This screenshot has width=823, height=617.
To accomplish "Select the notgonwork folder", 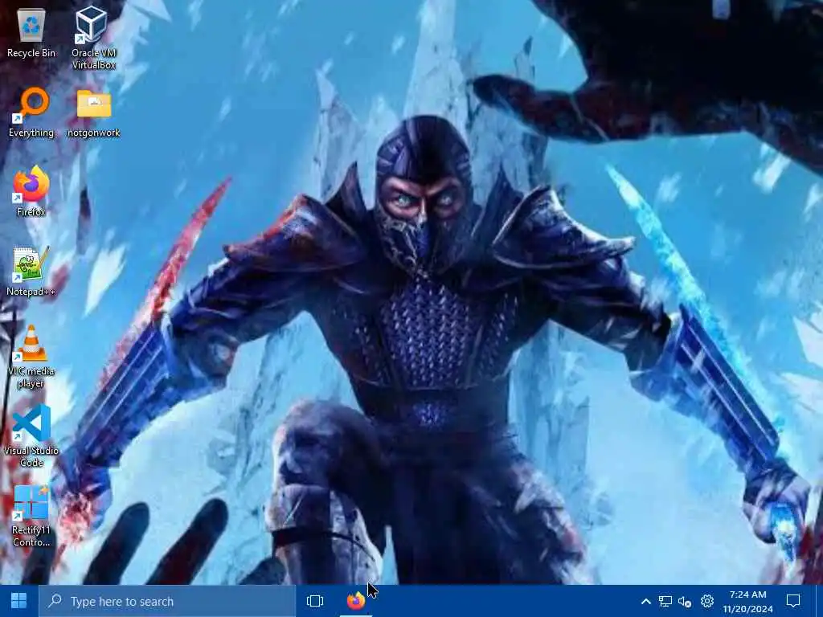I will tap(93, 112).
